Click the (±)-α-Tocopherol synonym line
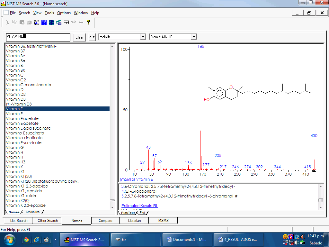Viewport: 329px width, 247px height. pos(139,191)
